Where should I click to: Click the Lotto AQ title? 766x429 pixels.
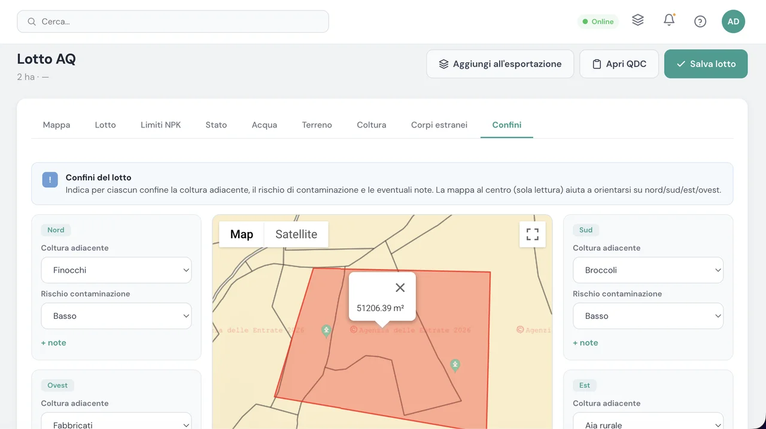(46, 59)
